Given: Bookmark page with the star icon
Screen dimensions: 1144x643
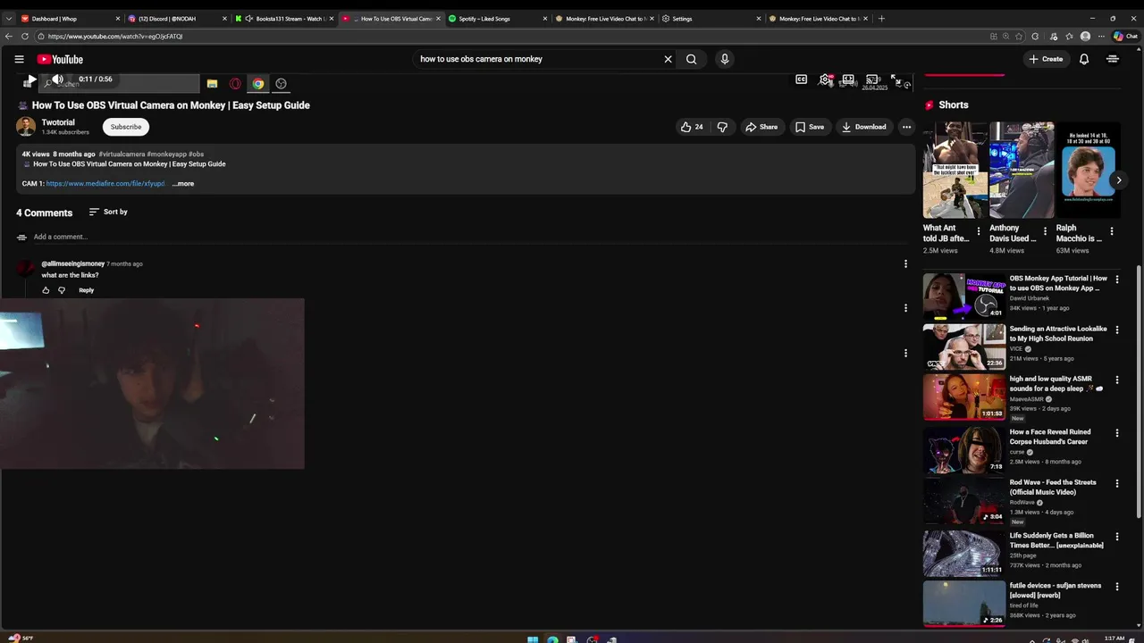Looking at the screenshot, I should (x=1020, y=37).
